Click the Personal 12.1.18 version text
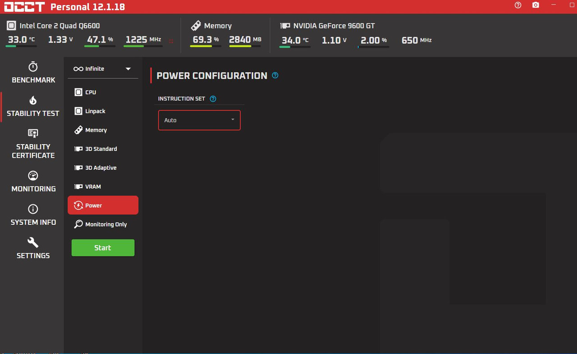 [x=87, y=7]
